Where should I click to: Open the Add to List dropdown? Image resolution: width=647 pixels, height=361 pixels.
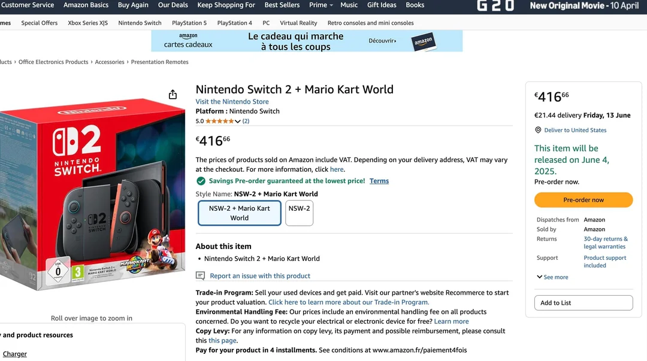[583, 303]
